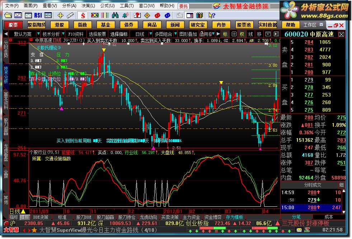Click the blue circular phi icon
352x239 pixels.
pos(167,15)
